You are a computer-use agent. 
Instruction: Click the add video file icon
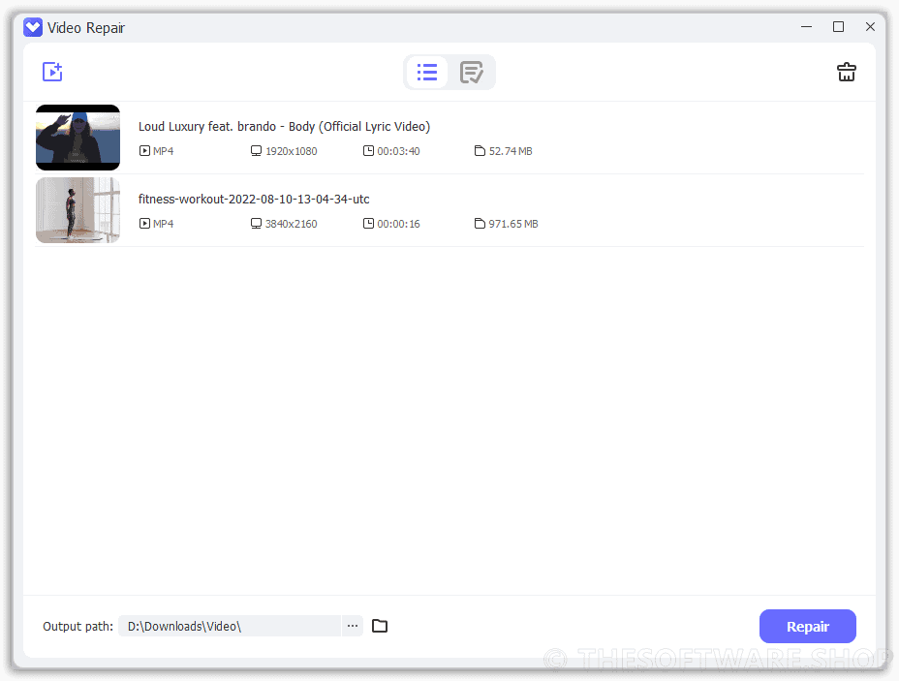click(52, 72)
